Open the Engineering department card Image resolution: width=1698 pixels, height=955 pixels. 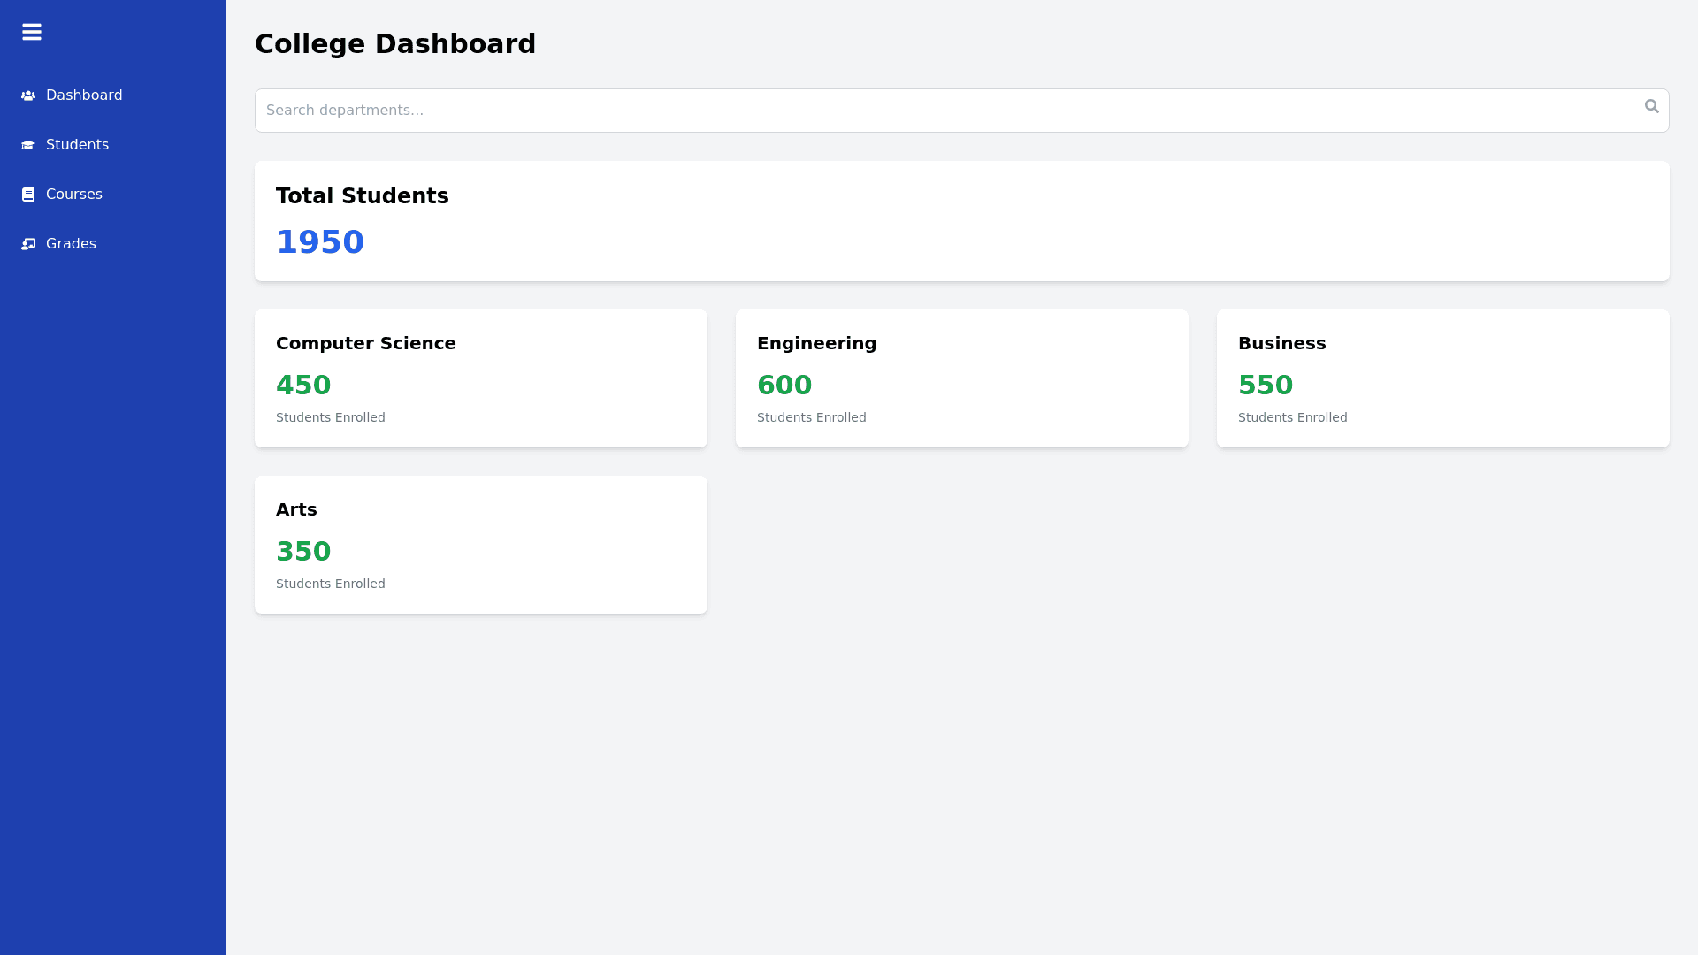[x=962, y=378]
